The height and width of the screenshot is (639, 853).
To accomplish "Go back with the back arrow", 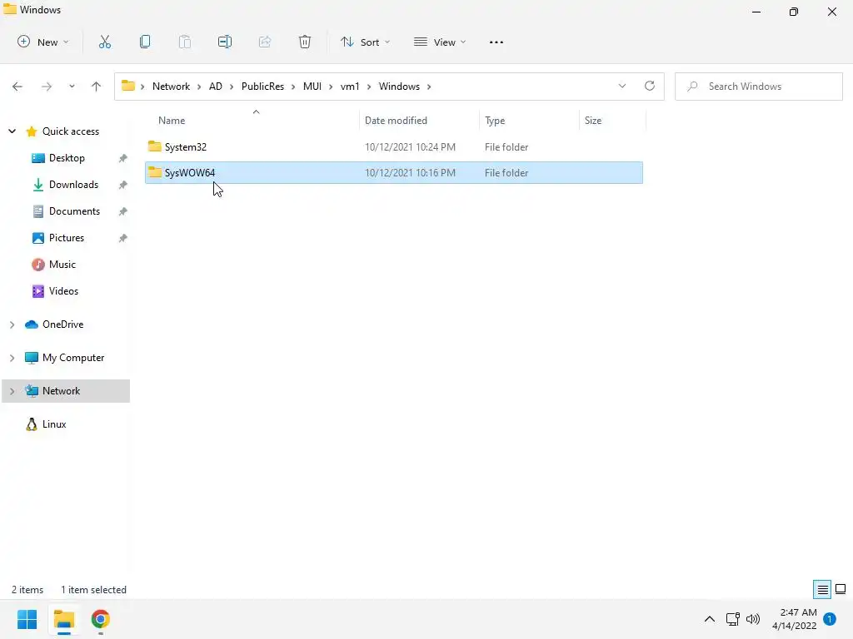I will (17, 87).
